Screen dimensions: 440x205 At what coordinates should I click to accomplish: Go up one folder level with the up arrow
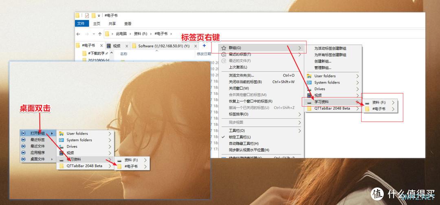point(100,34)
